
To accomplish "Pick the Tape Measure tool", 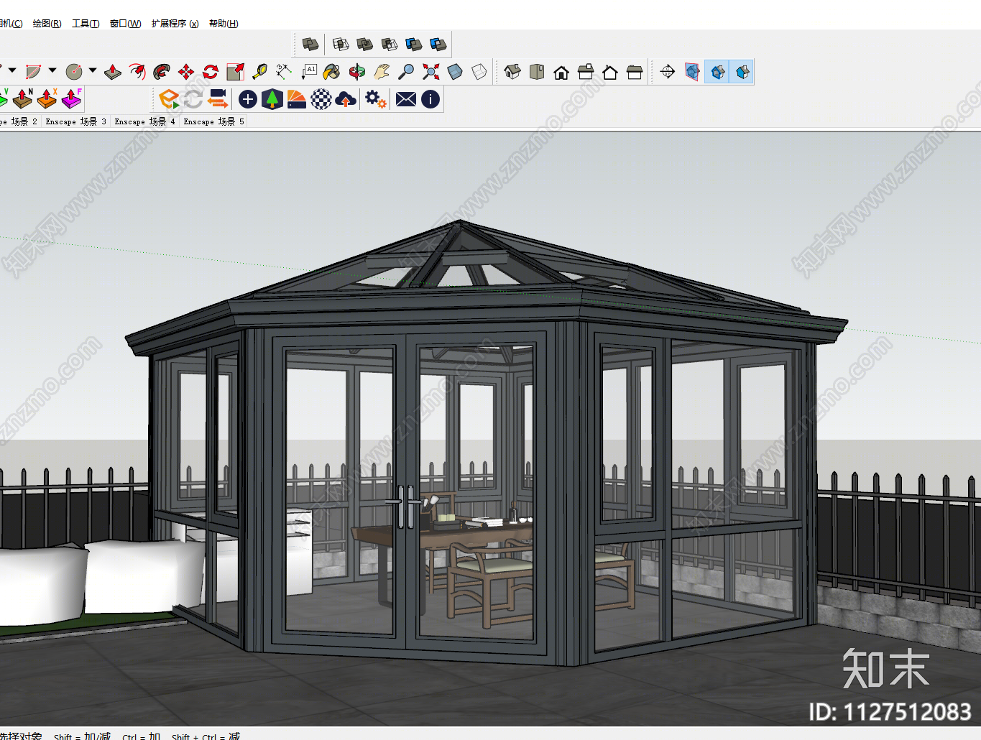I will point(259,72).
